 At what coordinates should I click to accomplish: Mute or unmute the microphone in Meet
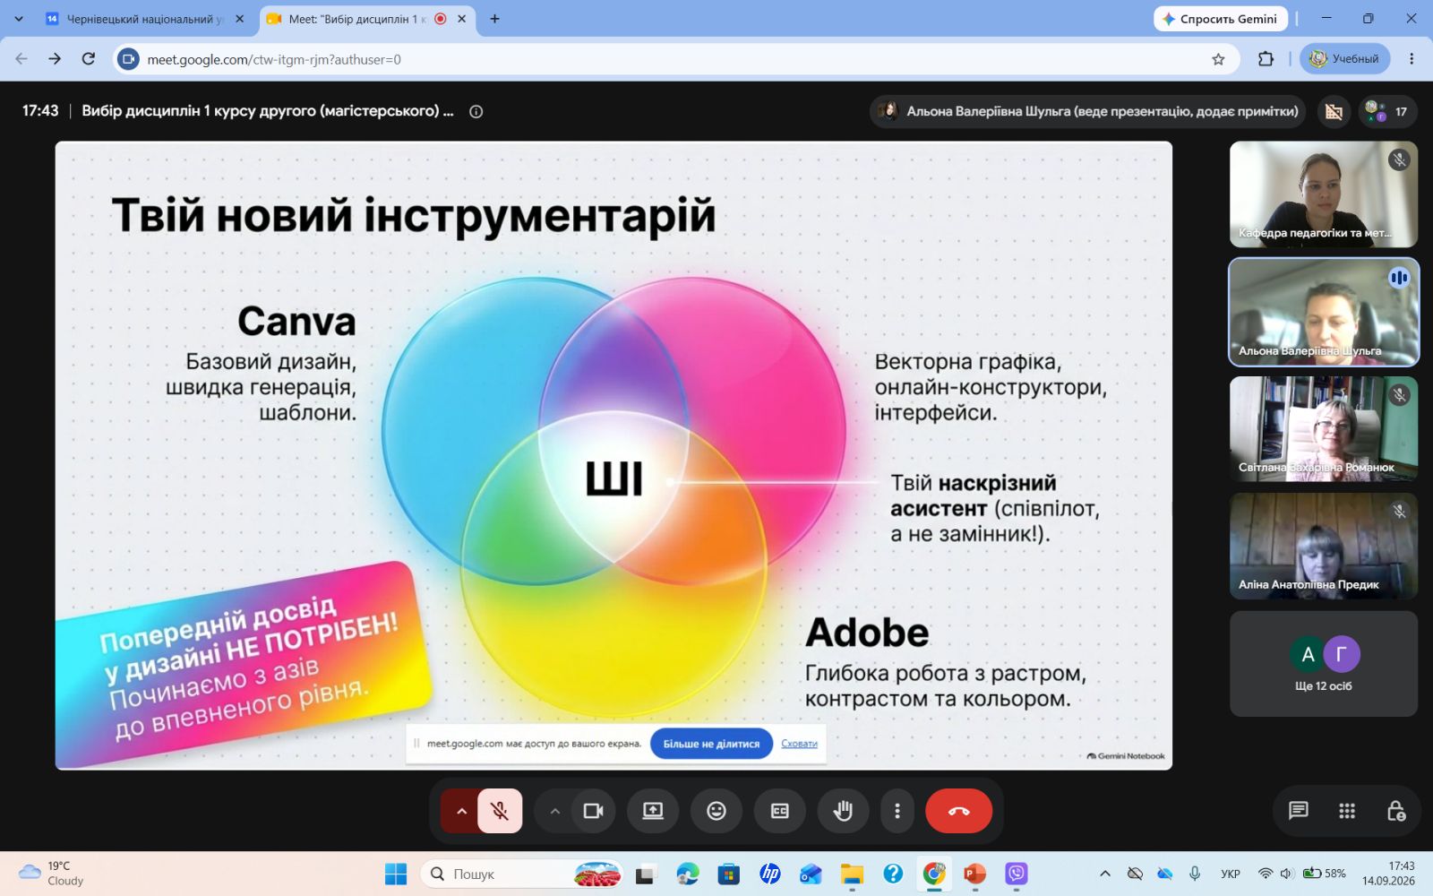pos(500,811)
